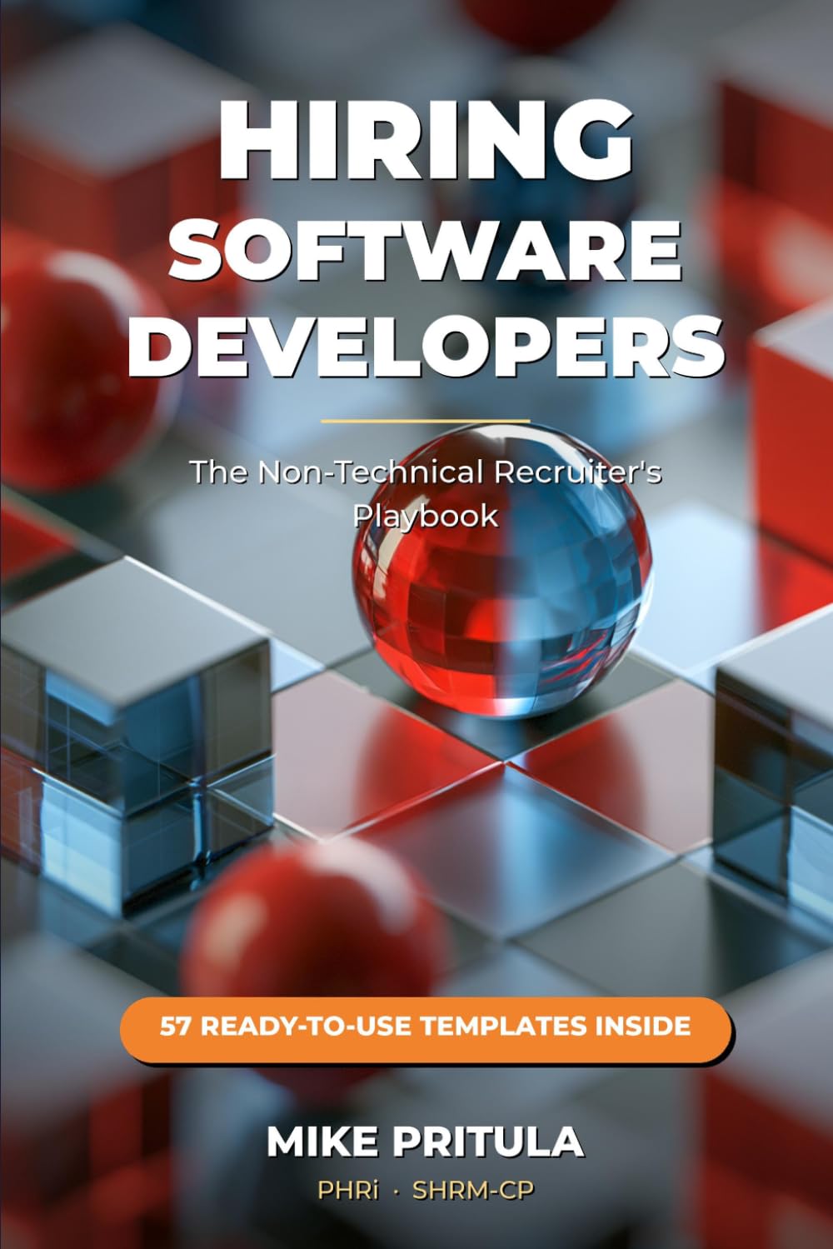This screenshot has width=833, height=1249.
Task: Click the title word "HIRING"
Action: click(x=426, y=141)
